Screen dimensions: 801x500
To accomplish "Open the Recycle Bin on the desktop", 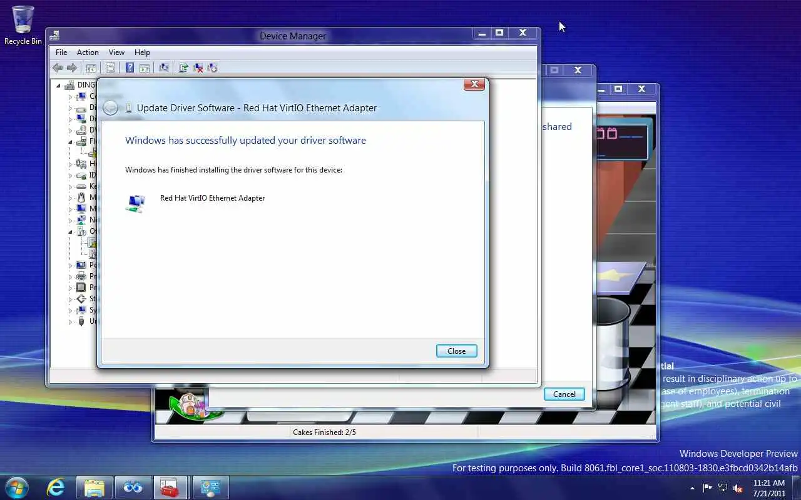I will coord(23,25).
